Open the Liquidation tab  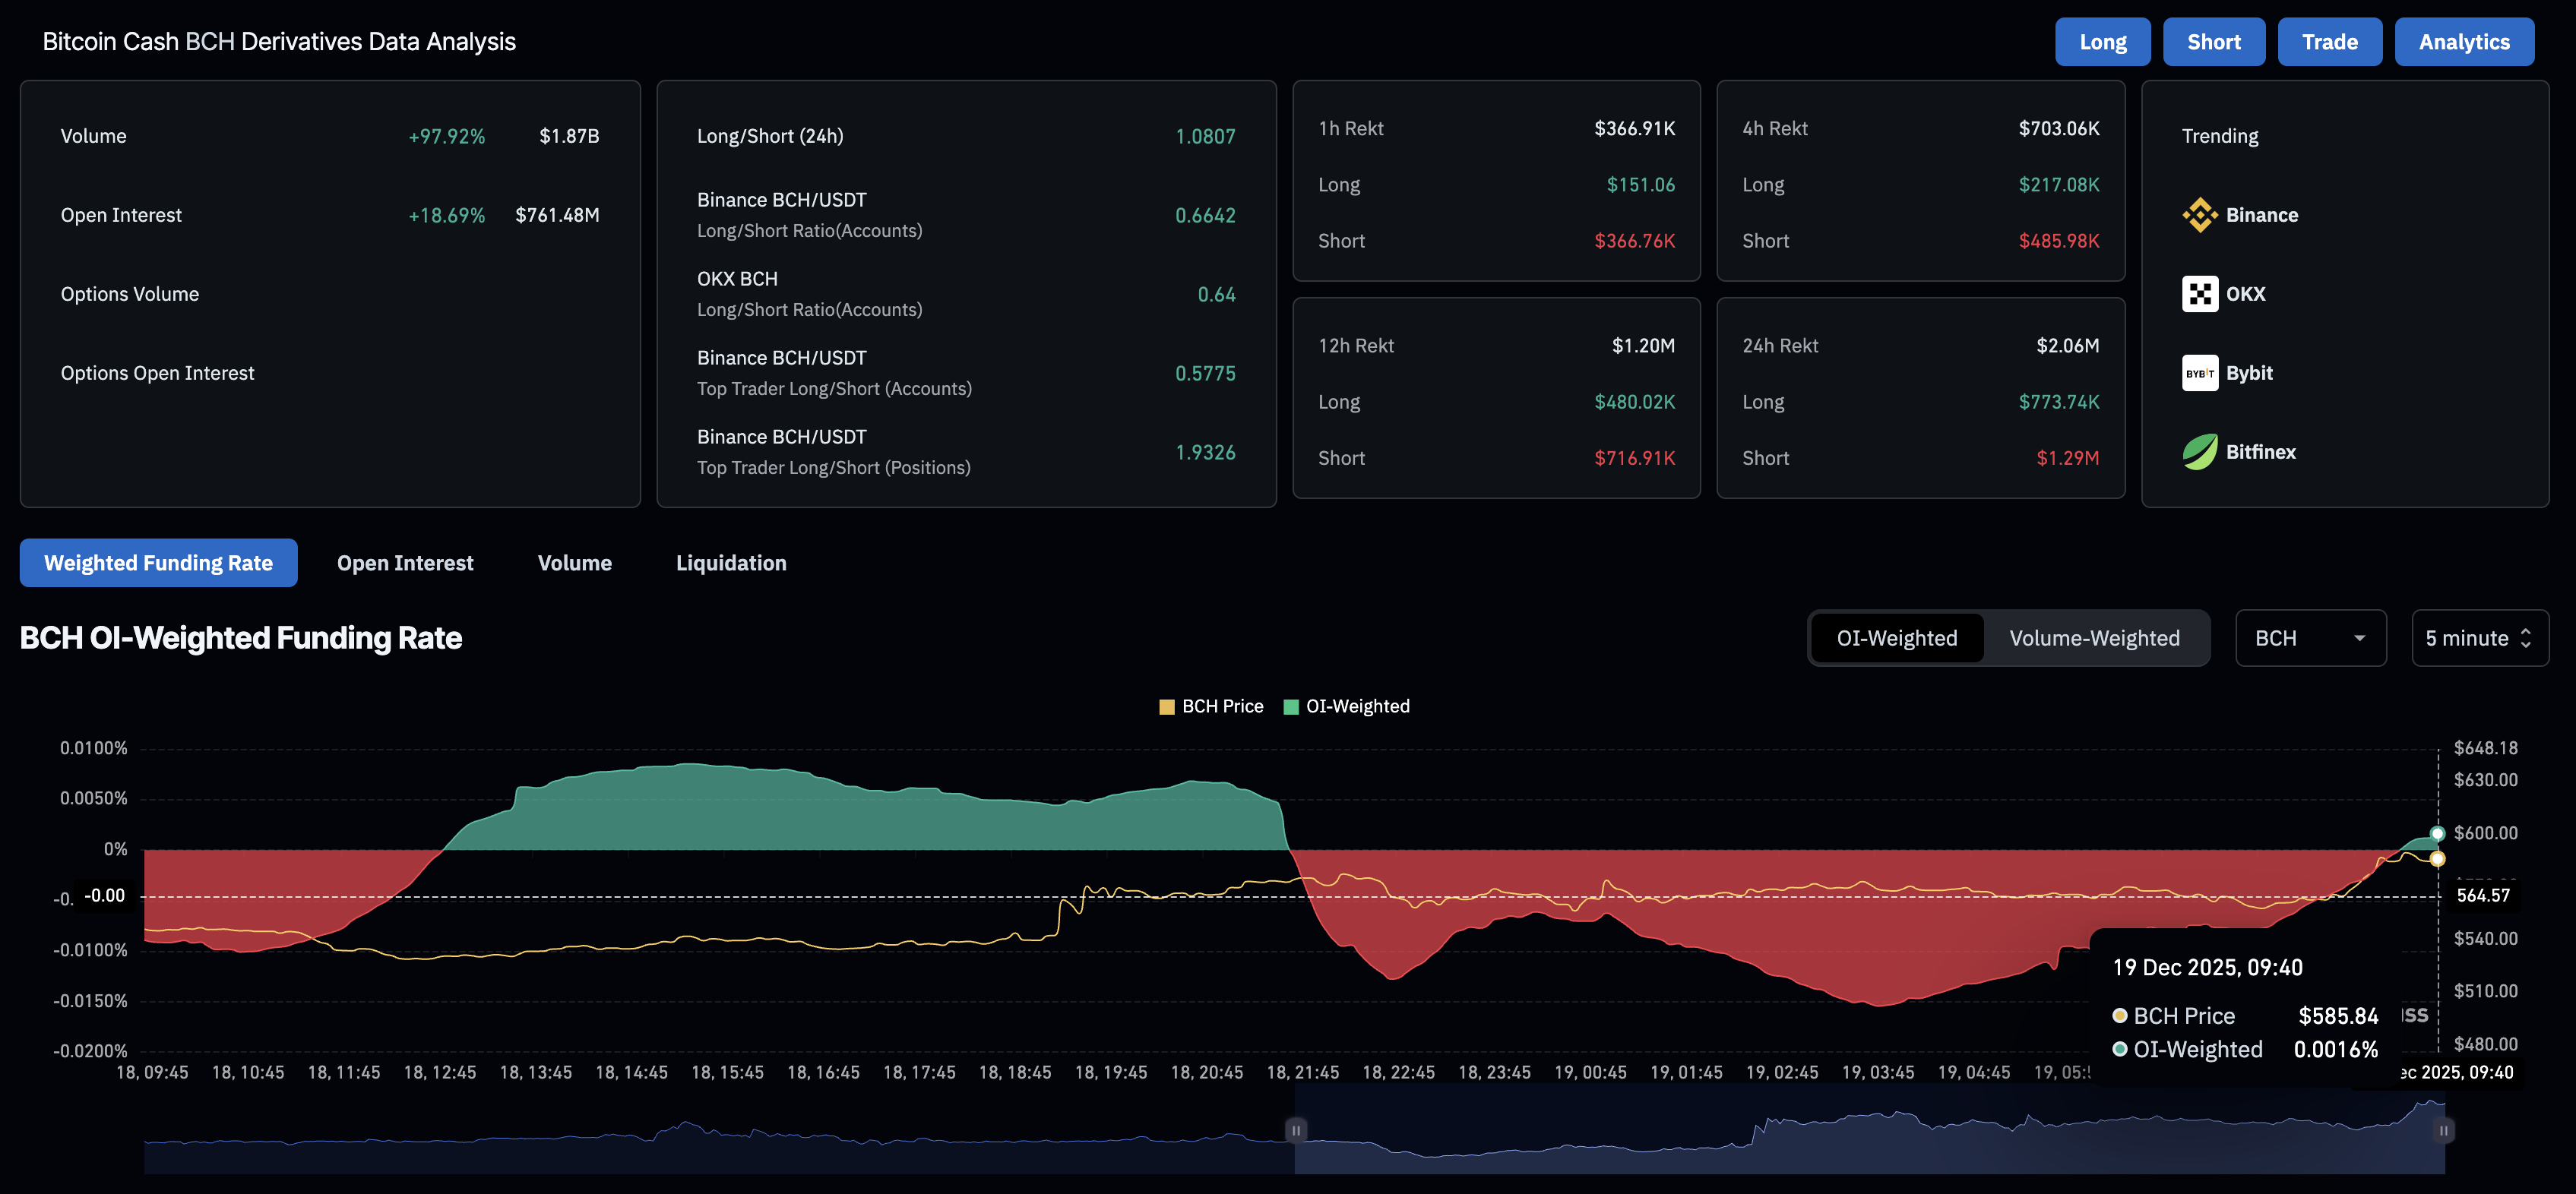click(731, 563)
